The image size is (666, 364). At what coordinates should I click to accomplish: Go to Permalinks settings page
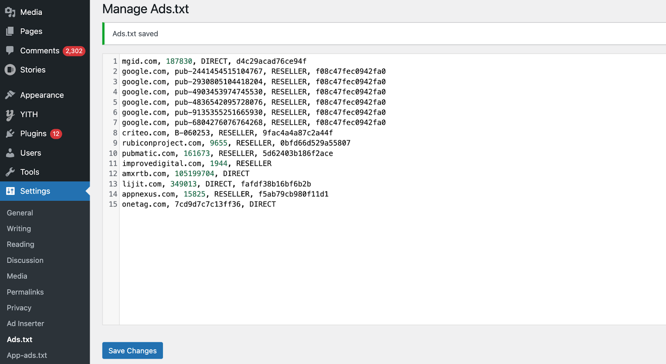click(25, 292)
